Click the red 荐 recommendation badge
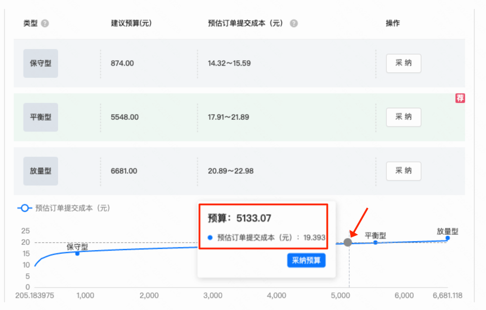The image size is (486, 310). (x=460, y=98)
